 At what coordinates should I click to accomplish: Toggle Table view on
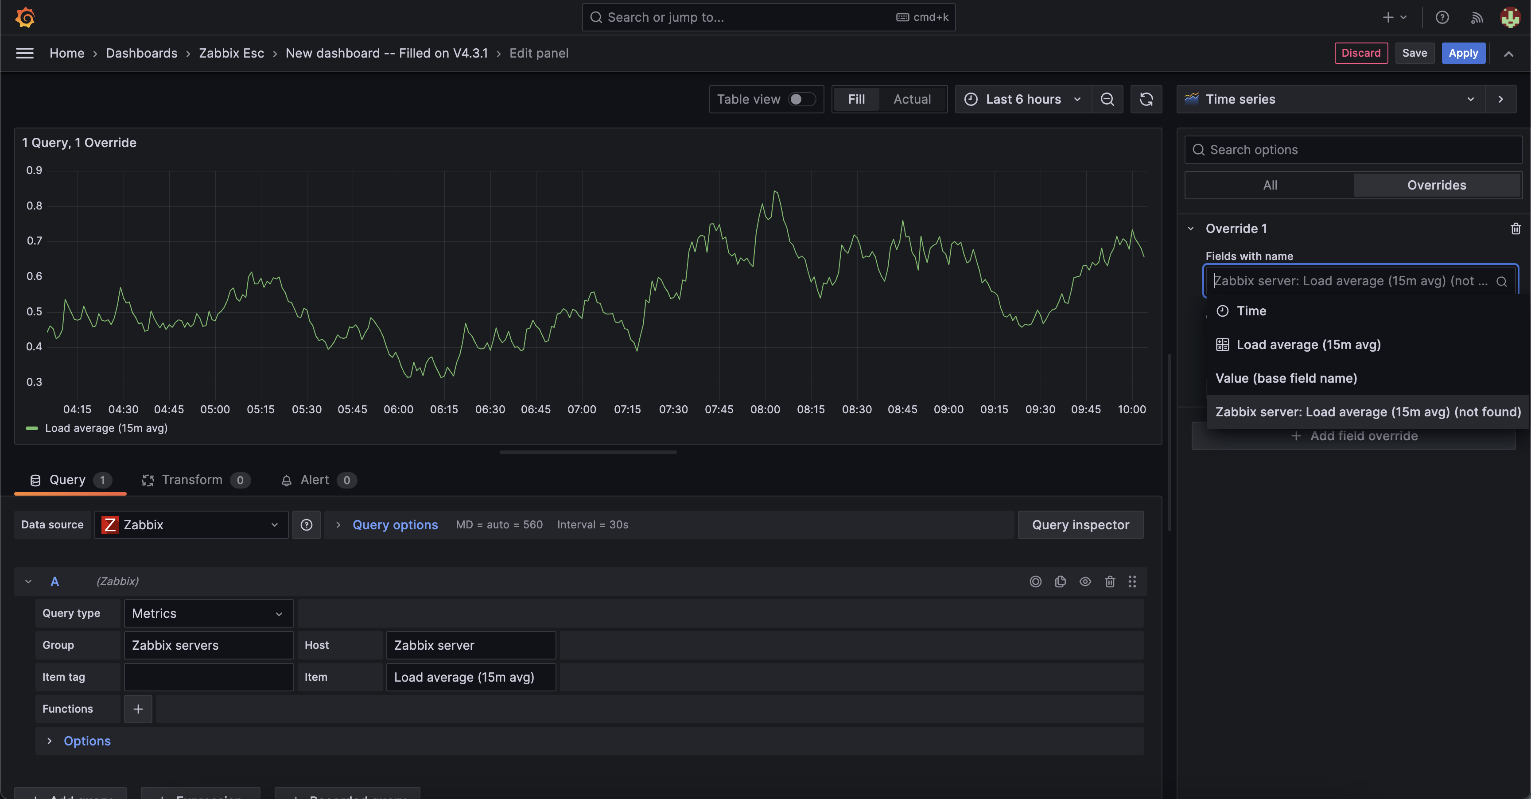(802, 99)
